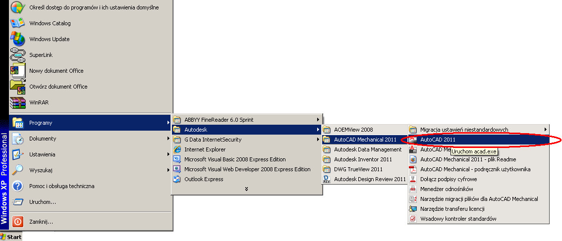This screenshot has height=241, width=562.
Task: Click the Dokumenty icon
Action: click(x=17, y=139)
